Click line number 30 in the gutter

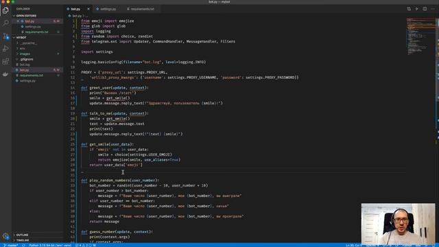(x=73, y=170)
